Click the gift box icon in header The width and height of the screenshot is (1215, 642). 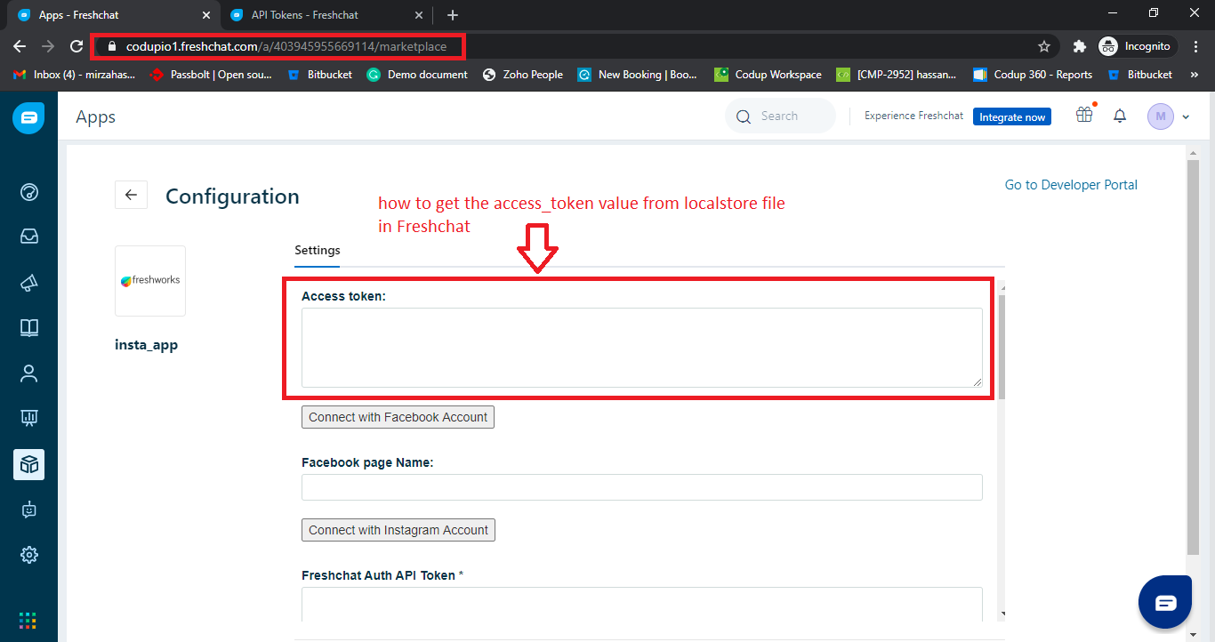pyautogui.click(x=1083, y=115)
